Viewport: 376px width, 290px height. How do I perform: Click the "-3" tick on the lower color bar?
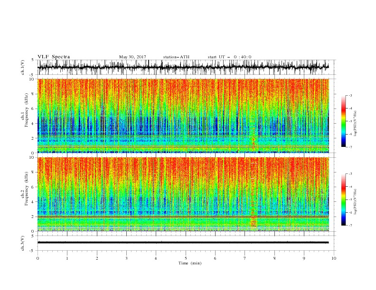tap(350, 174)
